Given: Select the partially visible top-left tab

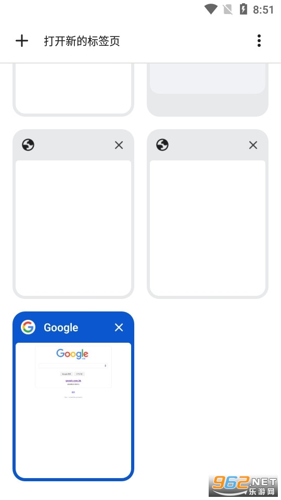Looking at the screenshot, I should pyautogui.click(x=73, y=89).
